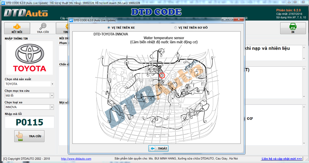The height and width of the screenshot is (163, 309).
Task: Click the THOÁT back button
Action: click(158, 149)
